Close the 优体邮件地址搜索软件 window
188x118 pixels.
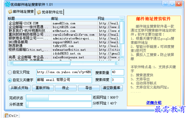pos(179,4)
